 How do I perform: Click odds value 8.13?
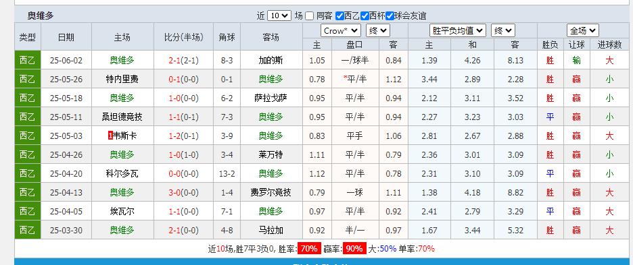pos(515,61)
